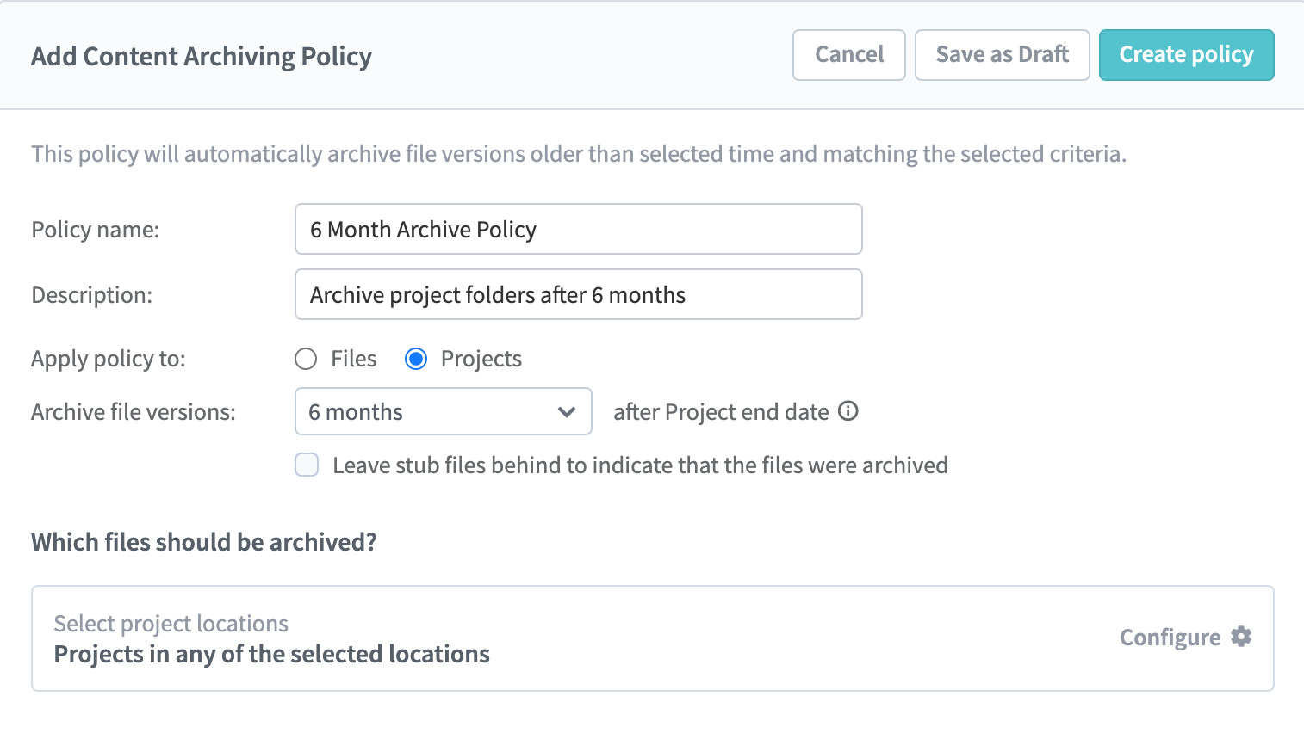Click the Create policy button
Screen dimensions: 1304x733
[x=1186, y=55]
